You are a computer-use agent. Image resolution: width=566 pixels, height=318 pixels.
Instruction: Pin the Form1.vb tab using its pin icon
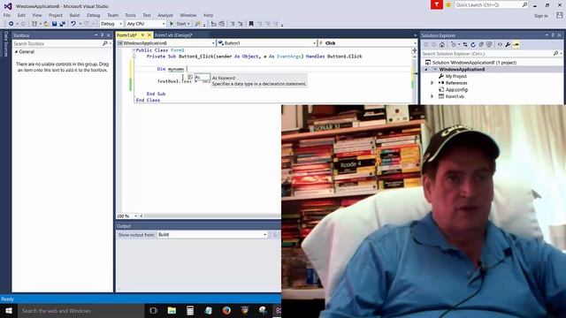[x=142, y=35]
